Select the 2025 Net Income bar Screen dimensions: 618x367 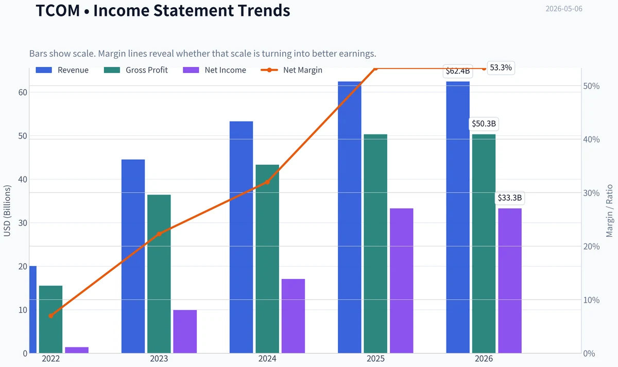[x=401, y=281]
